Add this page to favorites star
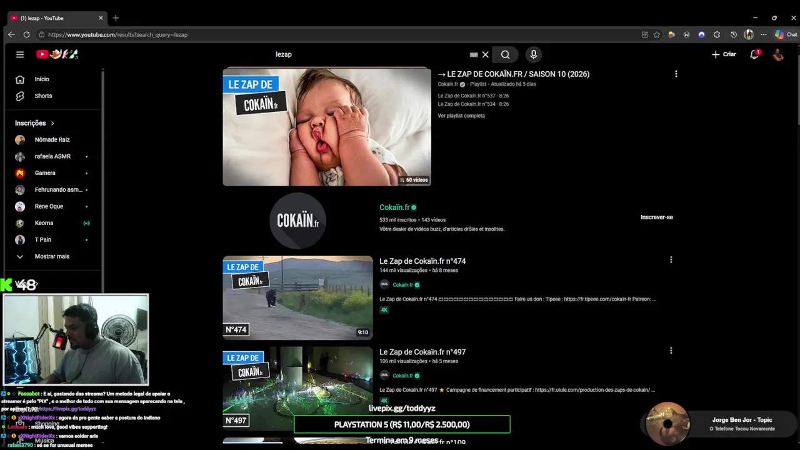This screenshot has width=800, height=450. (656, 34)
